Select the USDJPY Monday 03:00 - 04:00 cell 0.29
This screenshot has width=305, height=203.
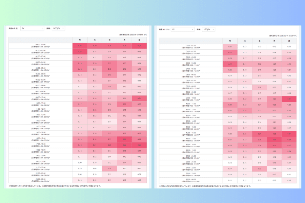[230, 64]
